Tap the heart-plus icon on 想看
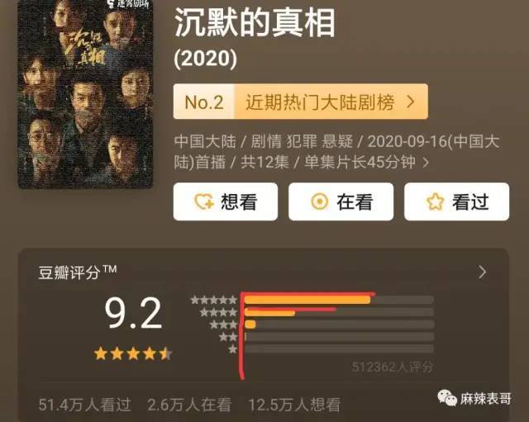The image size is (529, 422). [x=204, y=202]
